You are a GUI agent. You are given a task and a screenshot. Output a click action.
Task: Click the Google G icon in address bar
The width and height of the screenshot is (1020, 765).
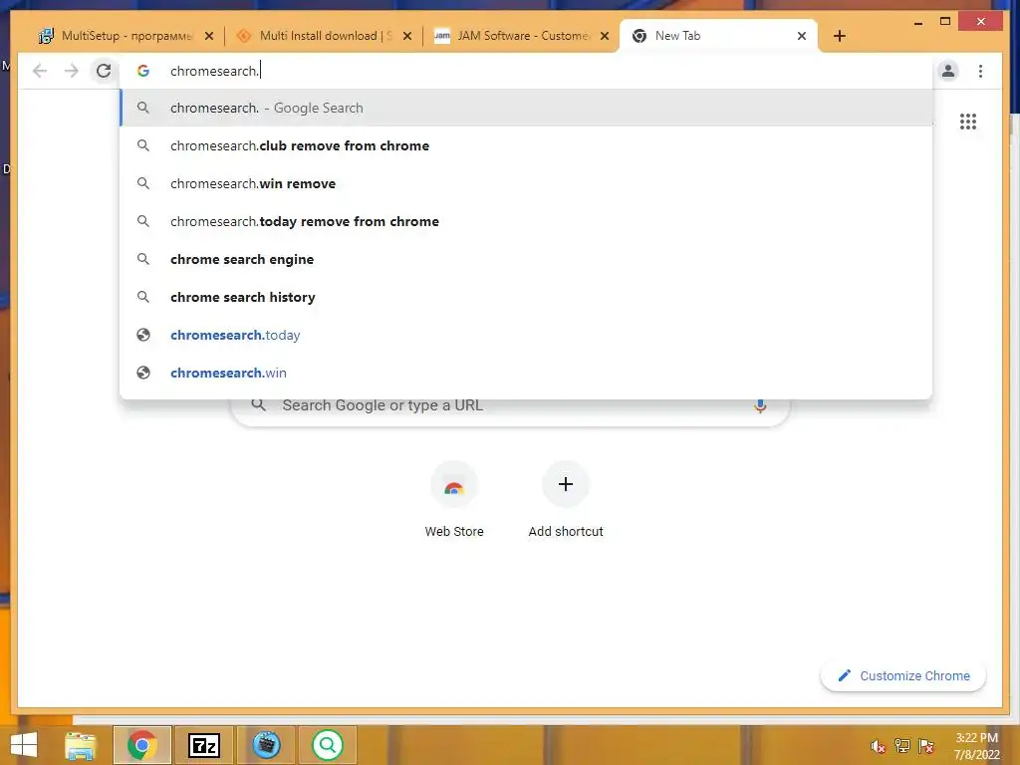143,71
